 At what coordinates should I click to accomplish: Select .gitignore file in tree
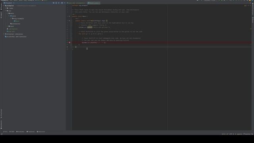pos(12,29)
